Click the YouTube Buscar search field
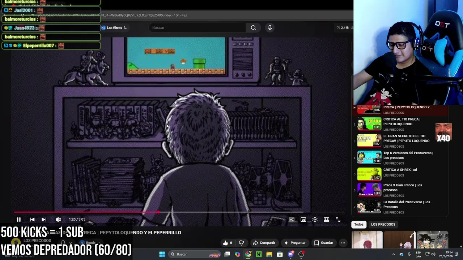The width and height of the screenshot is (463, 260). (197, 27)
